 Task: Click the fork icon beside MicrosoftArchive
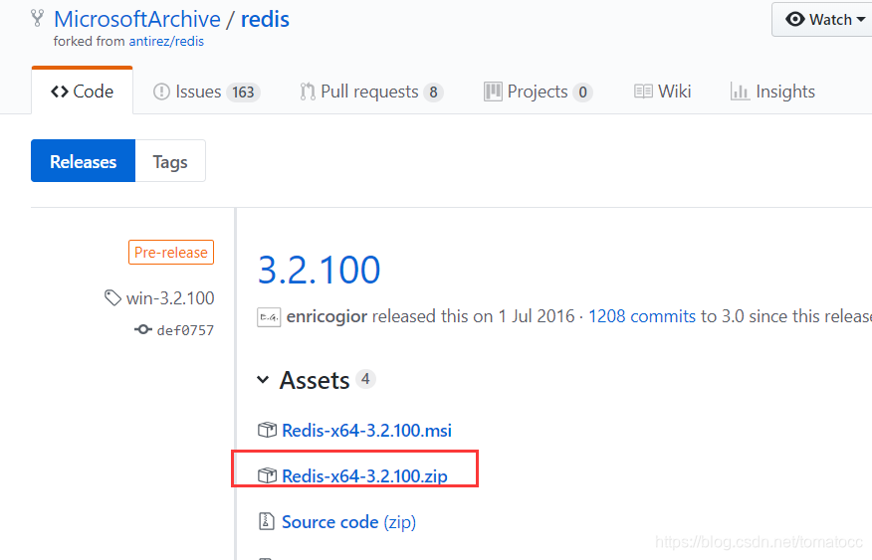37,18
